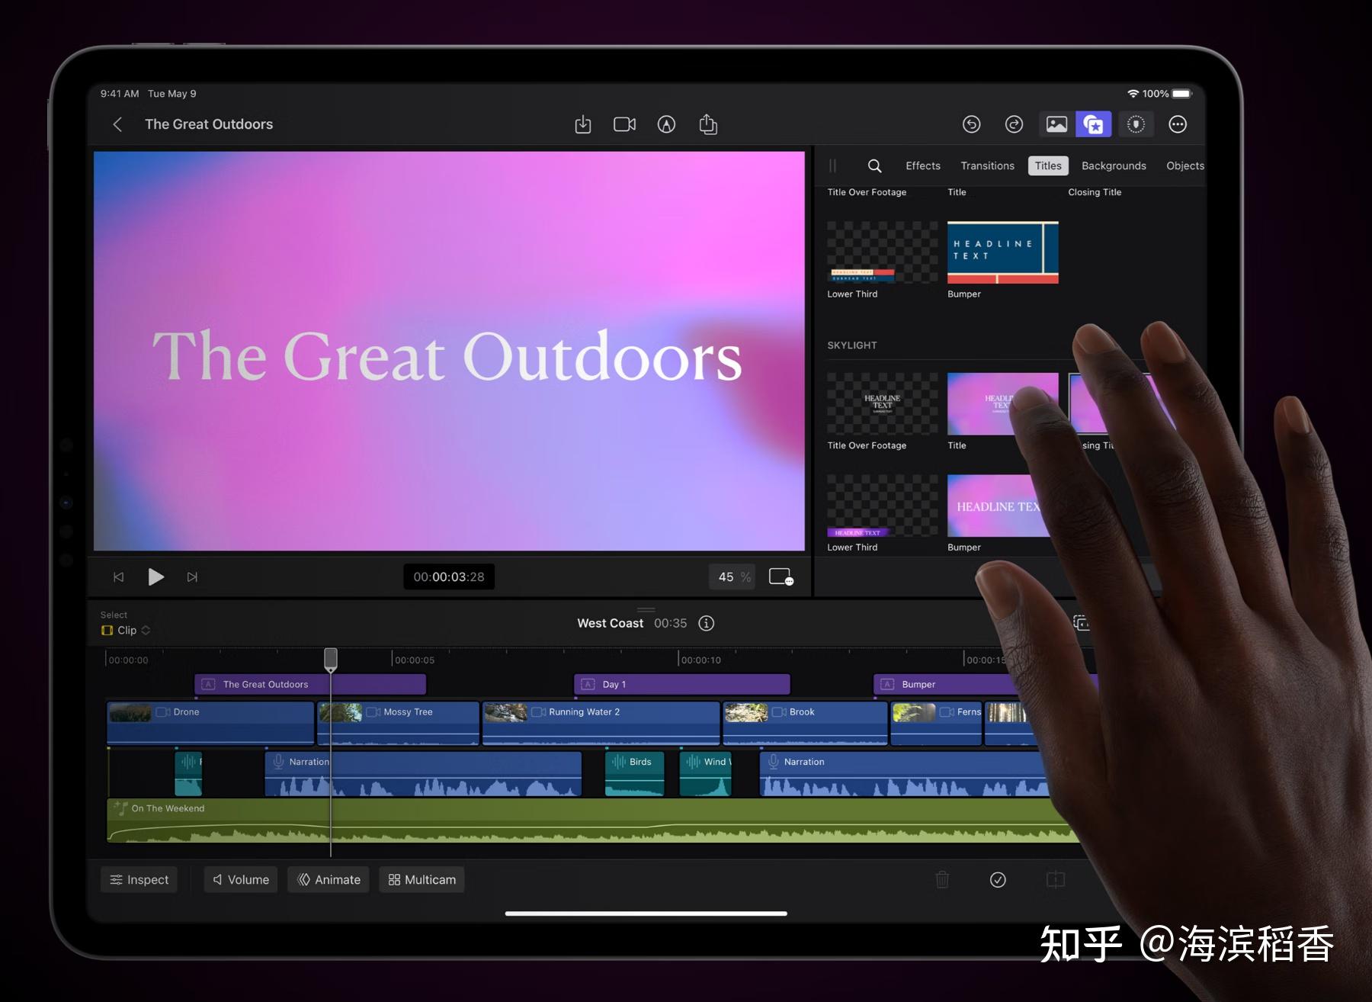The width and height of the screenshot is (1372, 1002).
Task: Tap the timecode display 00:00:03:28
Action: pos(449,576)
